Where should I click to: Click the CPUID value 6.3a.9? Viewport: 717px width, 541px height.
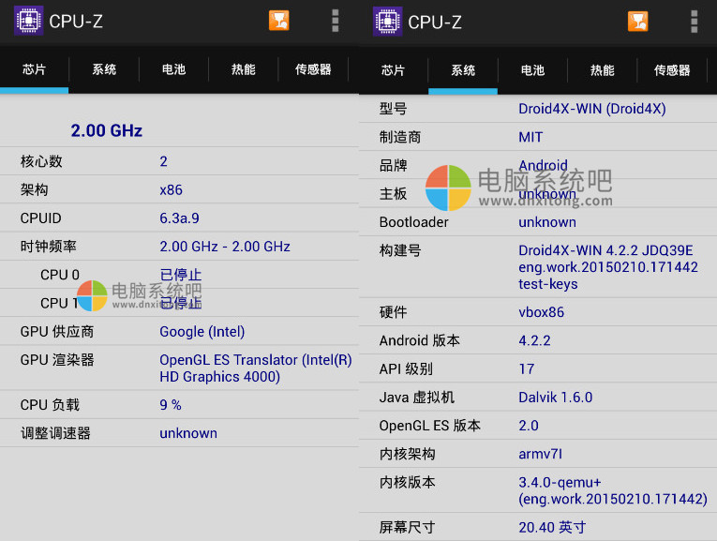tap(179, 218)
